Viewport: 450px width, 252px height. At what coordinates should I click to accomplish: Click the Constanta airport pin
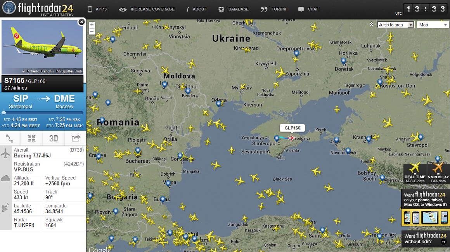(180, 156)
